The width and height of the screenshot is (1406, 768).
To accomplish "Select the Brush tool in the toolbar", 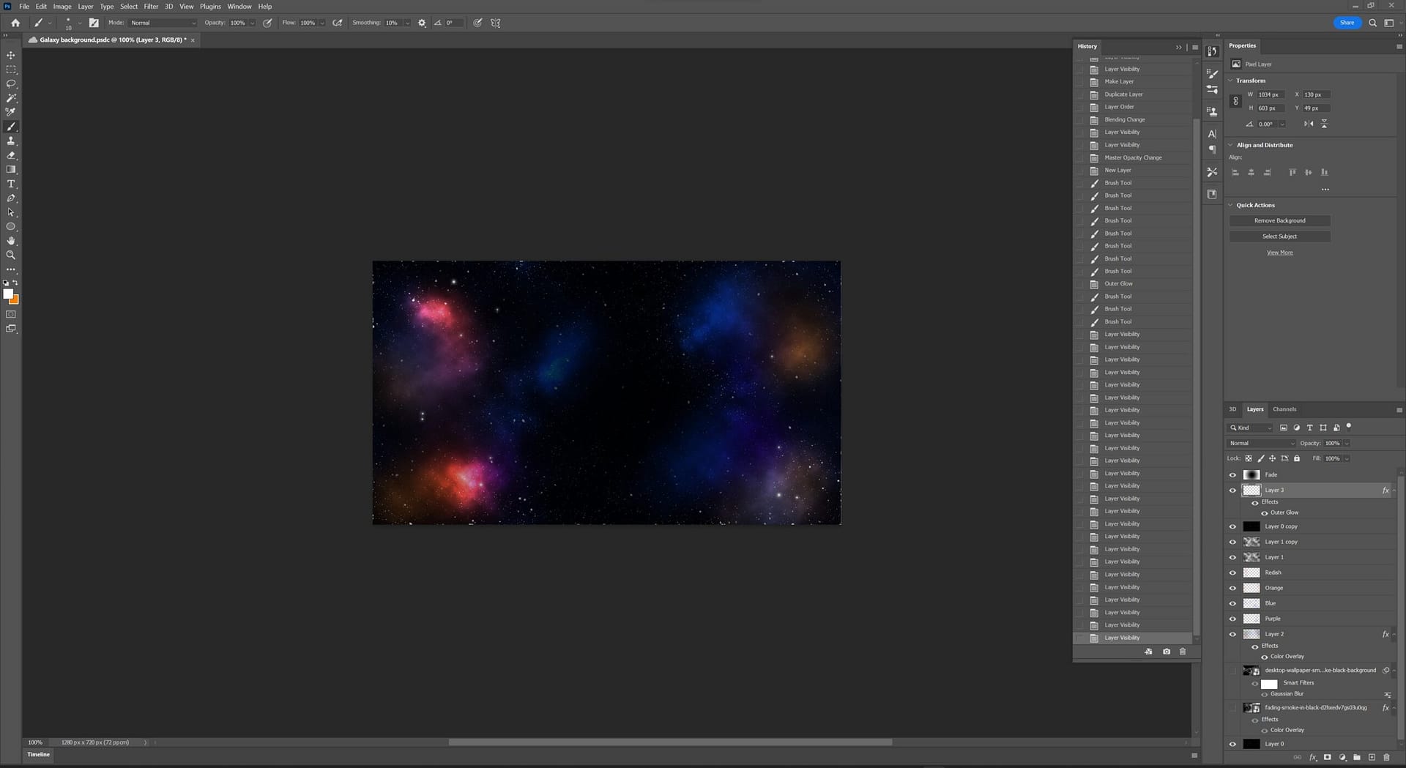I will [11, 126].
